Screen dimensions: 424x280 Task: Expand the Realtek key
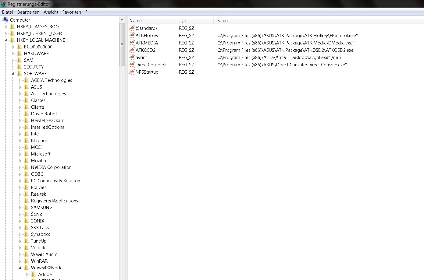[x=20, y=194]
